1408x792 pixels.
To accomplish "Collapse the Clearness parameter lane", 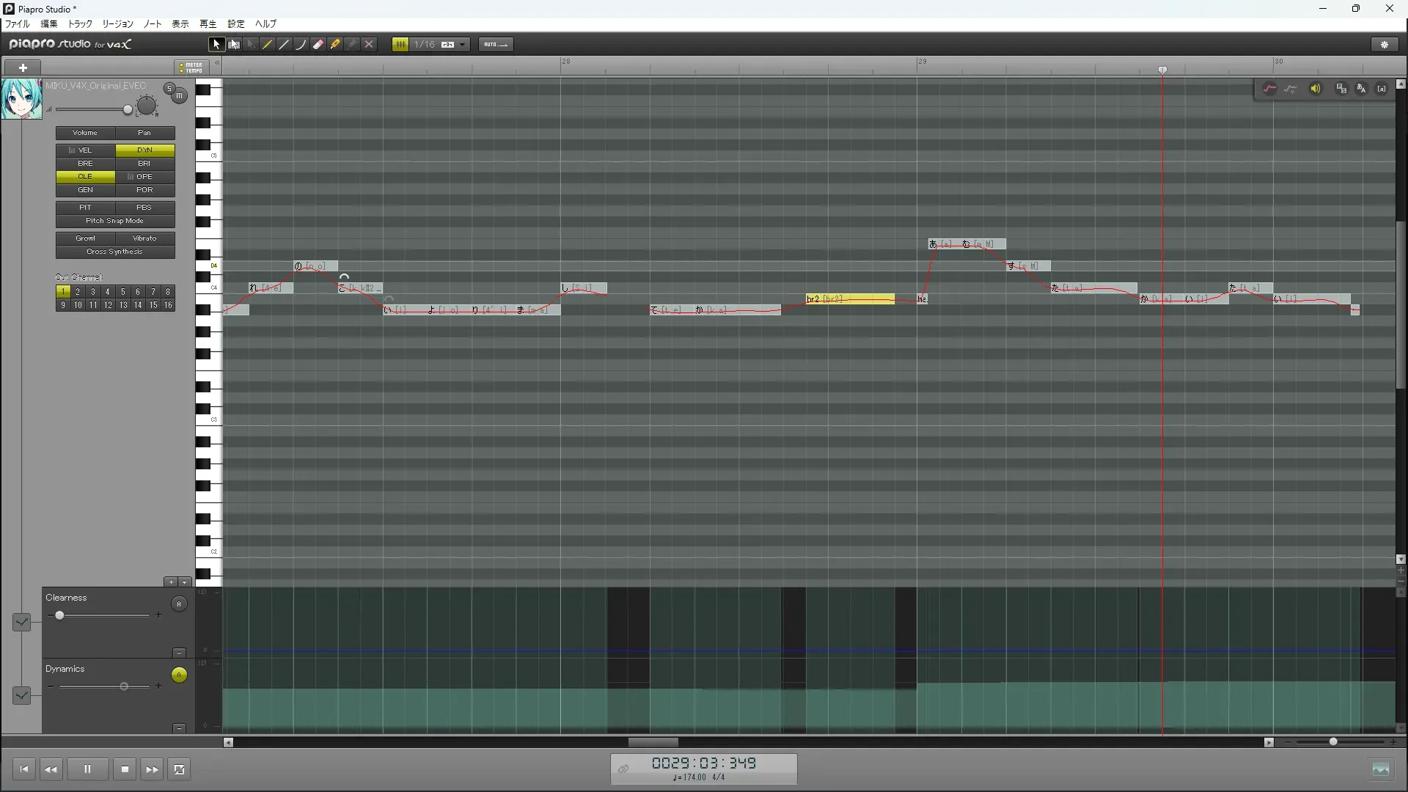I will (179, 653).
